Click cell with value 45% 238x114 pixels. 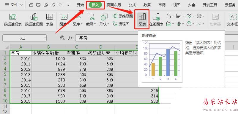[x=76, y=85]
